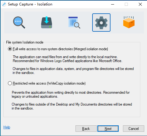Viewport: 147px width, 136px height.
Task: Select Full write access (Merged isolation mode)
Action: (x=58, y=49)
